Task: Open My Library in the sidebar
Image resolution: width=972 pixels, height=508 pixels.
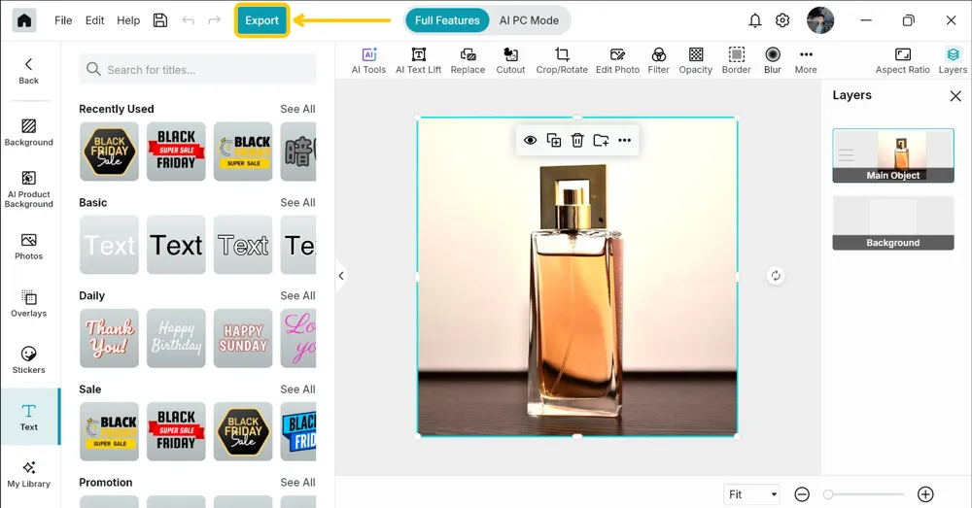Action: point(28,475)
